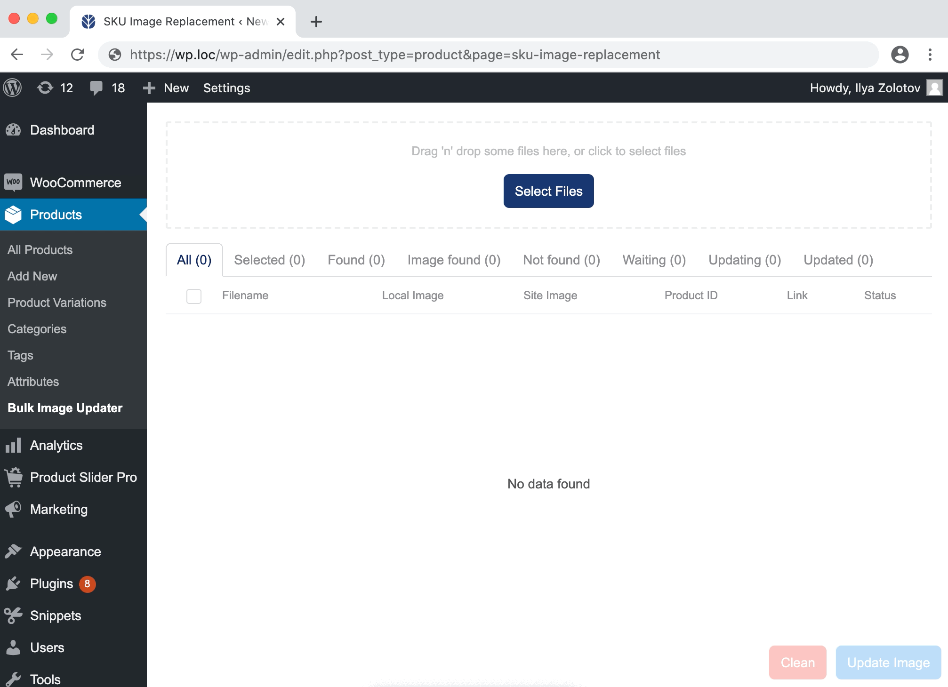The height and width of the screenshot is (687, 948).
Task: Switch to the Waiting (0) tab
Action: pos(654,260)
